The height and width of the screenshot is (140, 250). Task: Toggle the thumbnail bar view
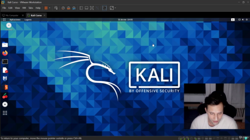[x=86, y=8]
